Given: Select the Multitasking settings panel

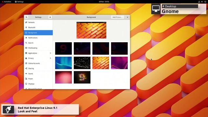Looking at the screenshot, I should click(38, 48).
